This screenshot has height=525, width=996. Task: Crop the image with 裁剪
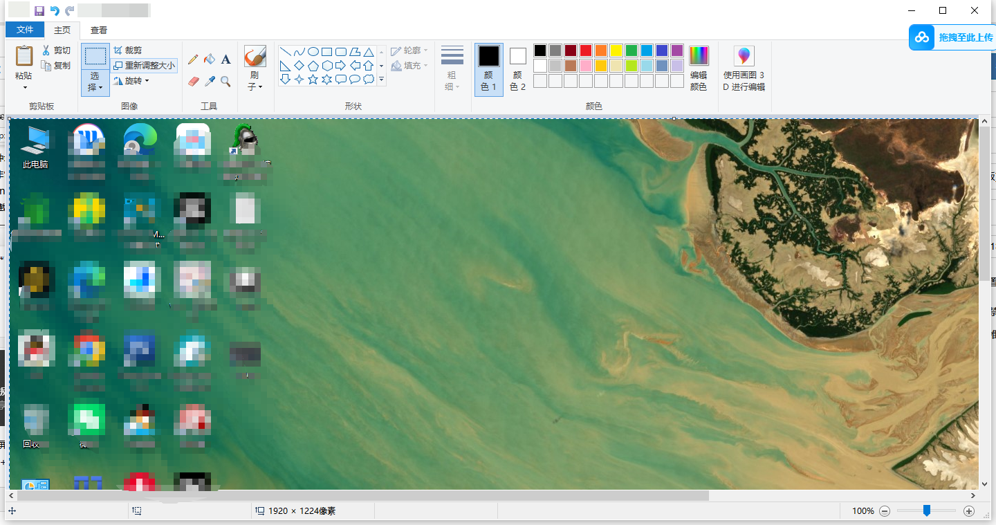[128, 50]
